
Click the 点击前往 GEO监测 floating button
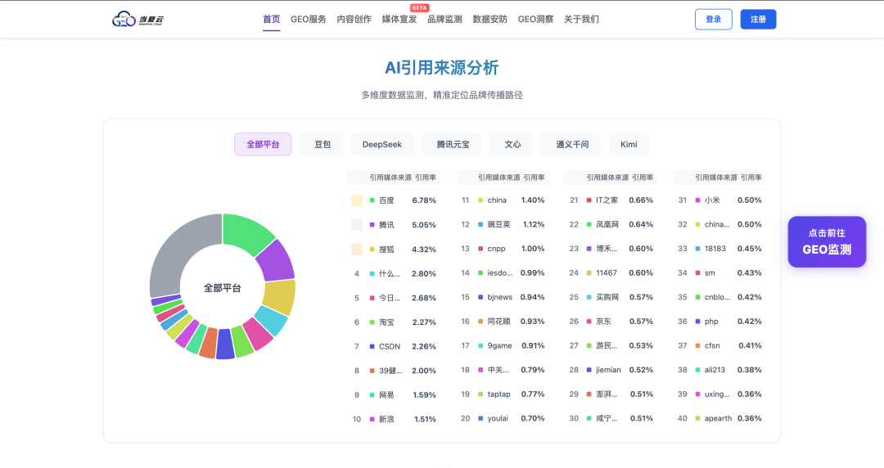(x=827, y=241)
